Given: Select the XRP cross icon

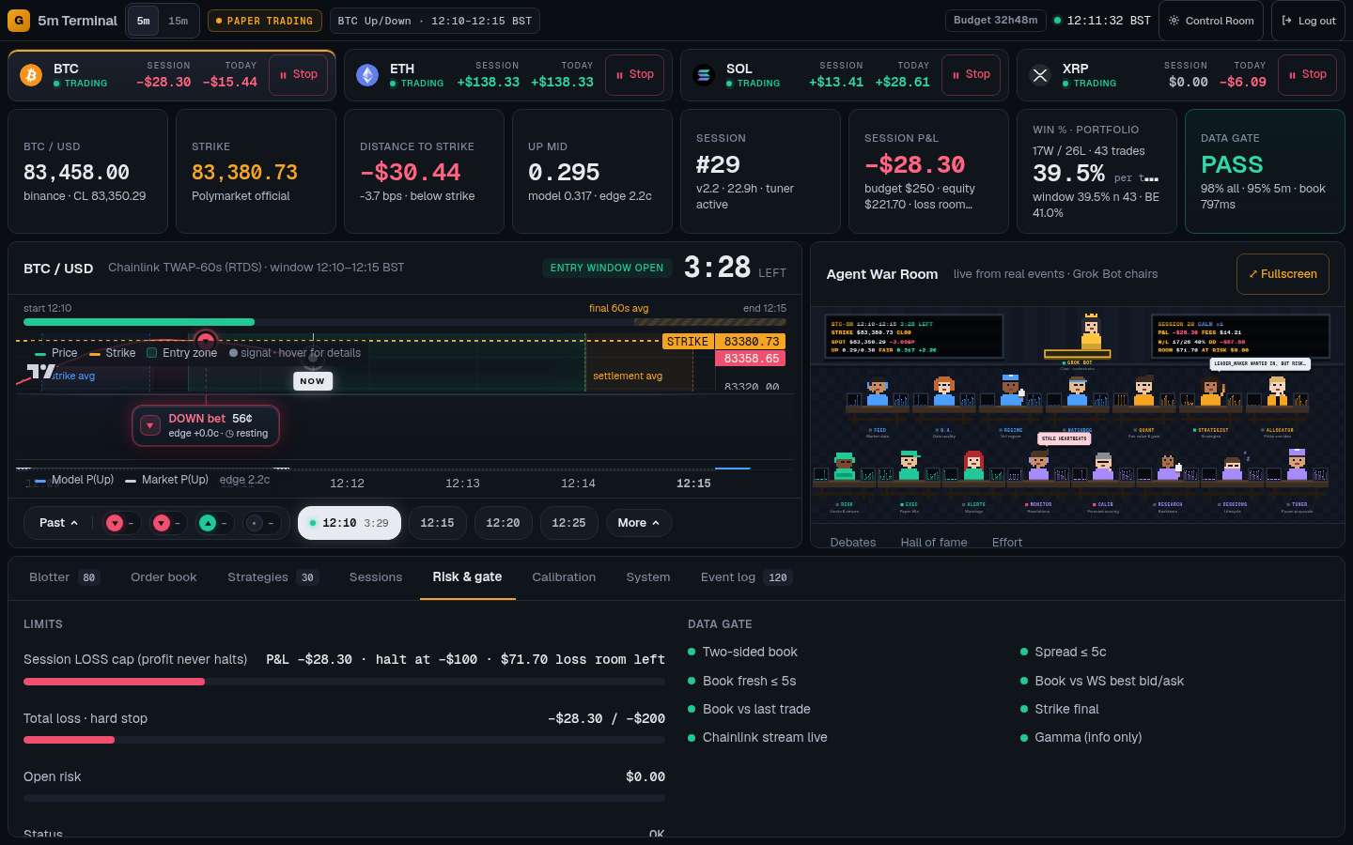Looking at the screenshot, I should pos(1040,75).
